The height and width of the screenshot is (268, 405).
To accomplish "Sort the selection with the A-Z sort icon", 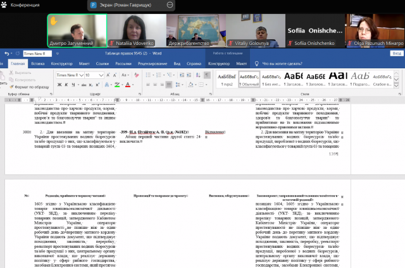I will coord(198,75).
